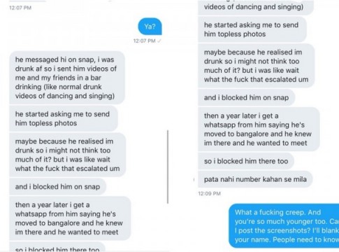Screen dimensions: 339x252
Task: Click the delivered checkmark beside 12:07 PM
Action: (159, 41)
